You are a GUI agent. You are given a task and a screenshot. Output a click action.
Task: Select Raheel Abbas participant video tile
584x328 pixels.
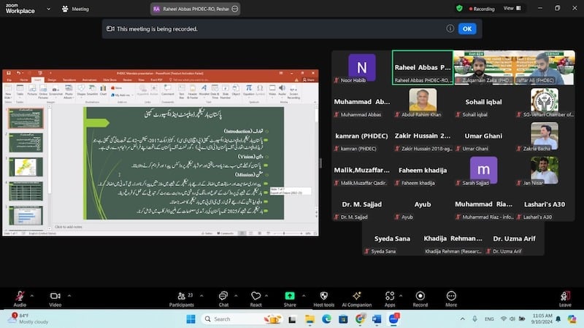pos(422,67)
